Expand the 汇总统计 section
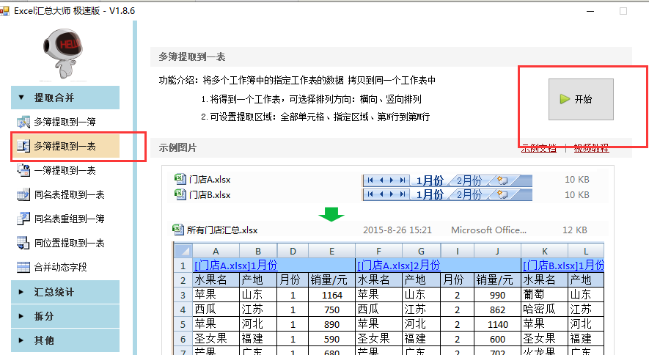Image resolution: width=649 pixels, height=355 pixels. tap(65, 292)
